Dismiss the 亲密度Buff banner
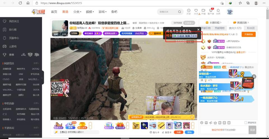 pos(192,117)
